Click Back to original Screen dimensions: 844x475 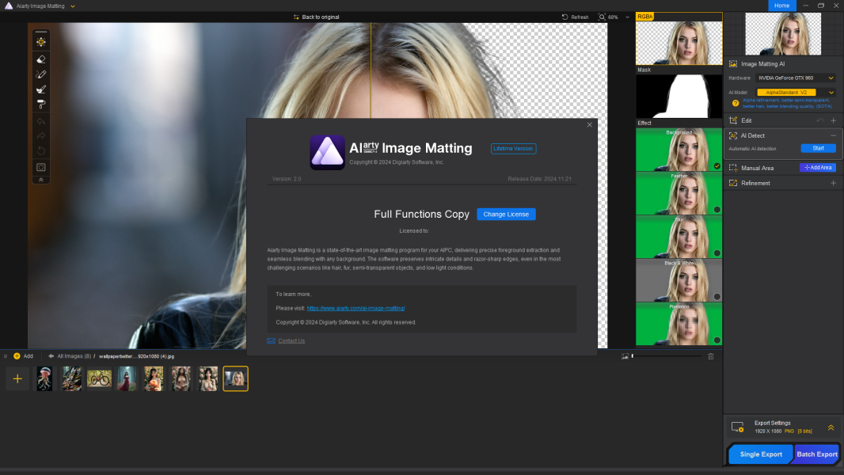316,17
